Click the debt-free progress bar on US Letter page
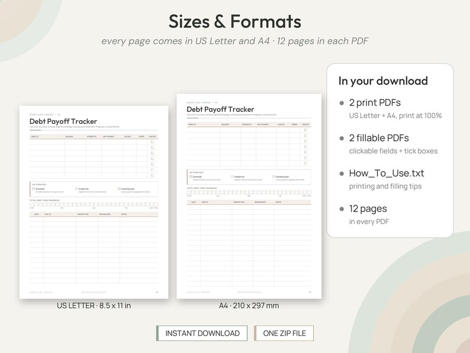470x353 pixels. click(94, 204)
